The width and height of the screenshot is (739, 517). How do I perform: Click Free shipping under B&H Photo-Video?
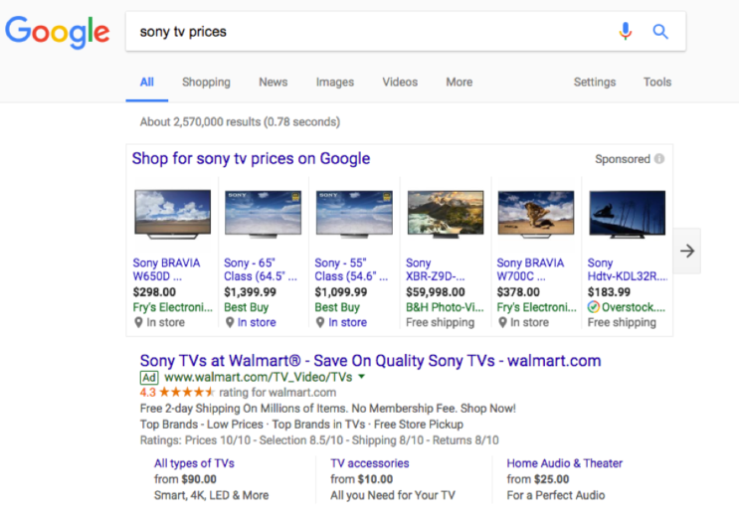pyautogui.click(x=441, y=322)
